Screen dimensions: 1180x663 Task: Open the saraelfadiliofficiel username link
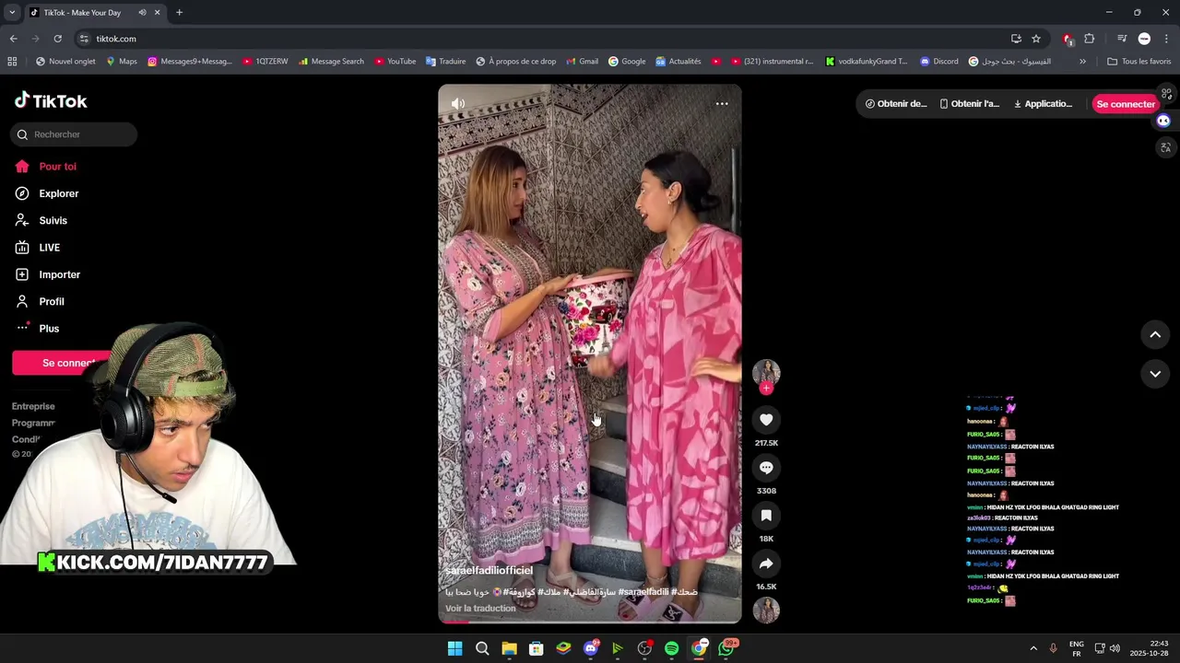point(489,571)
